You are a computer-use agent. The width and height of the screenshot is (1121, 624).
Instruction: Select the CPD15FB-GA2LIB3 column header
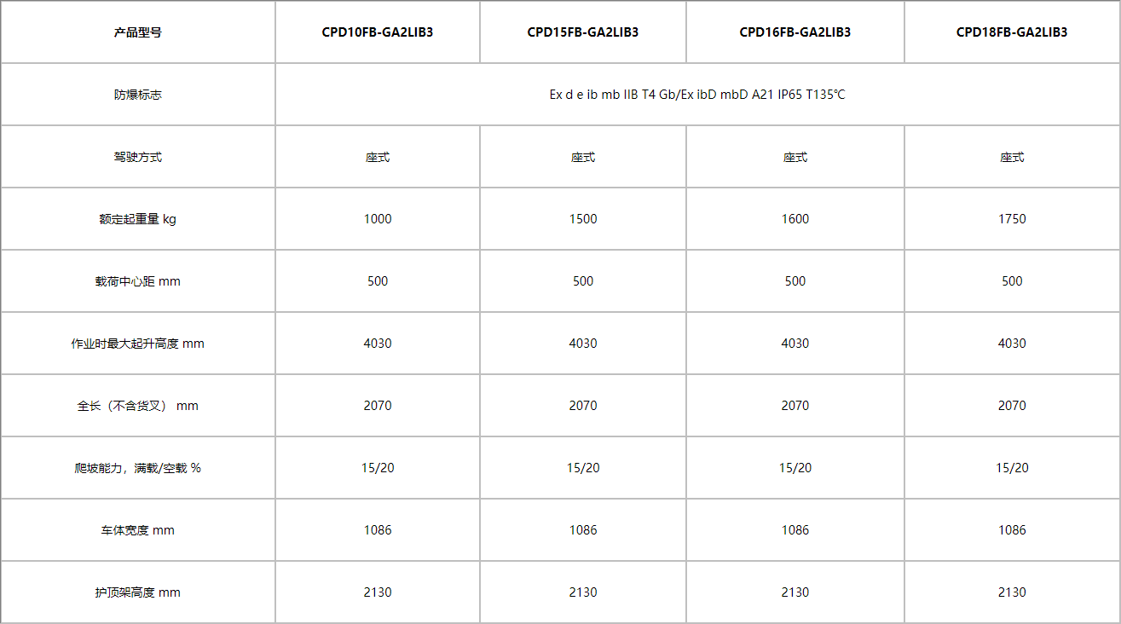[x=583, y=32]
